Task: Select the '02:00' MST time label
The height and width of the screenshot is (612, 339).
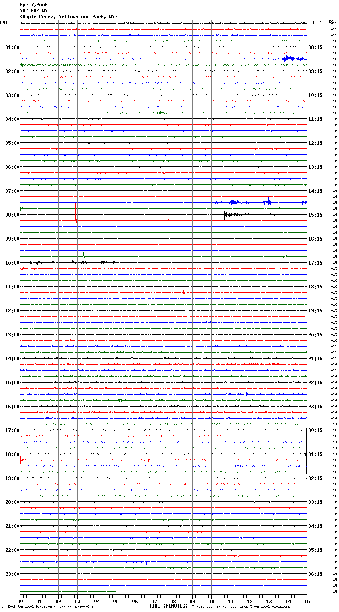Action: [x=12, y=71]
